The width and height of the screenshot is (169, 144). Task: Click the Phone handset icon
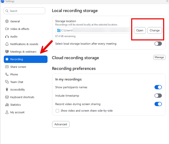pos(7,75)
